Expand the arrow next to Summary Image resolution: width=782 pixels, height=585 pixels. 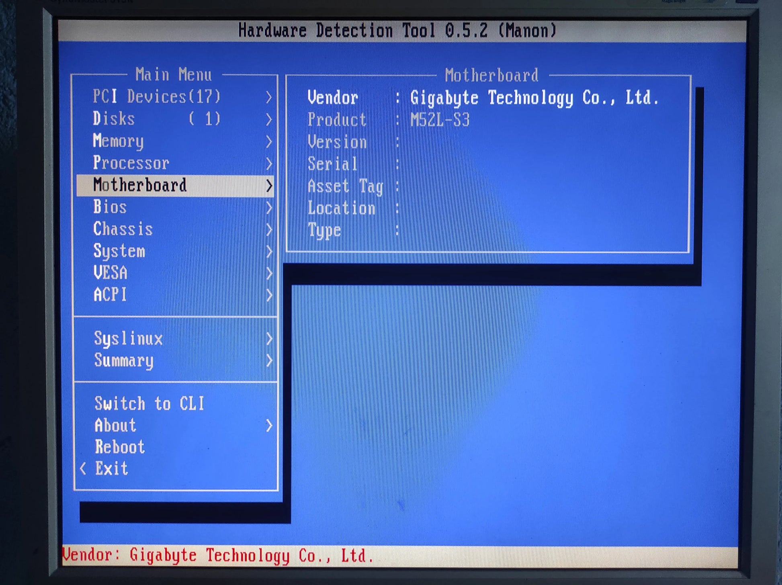coord(269,361)
